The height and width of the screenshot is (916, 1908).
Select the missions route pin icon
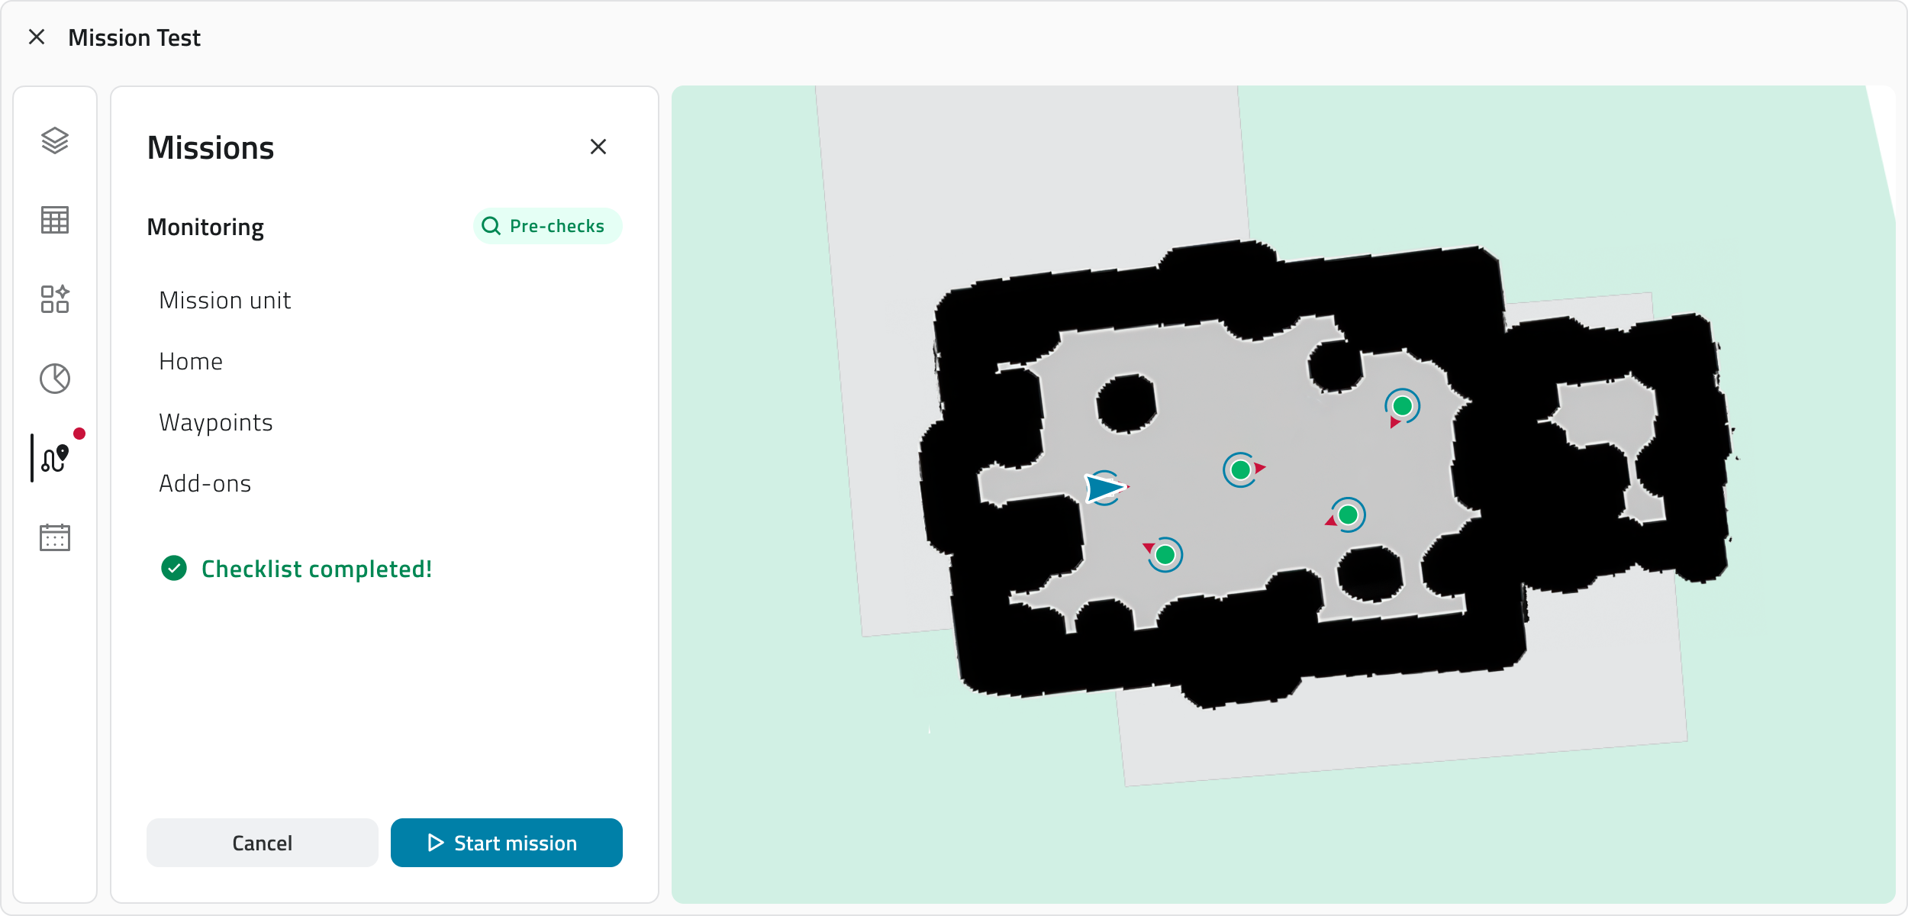[55, 458]
